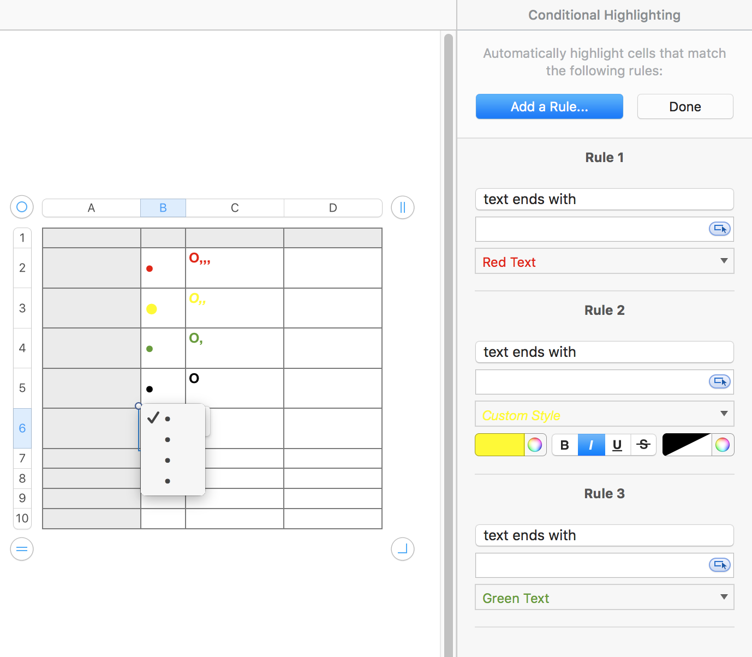Select row 1 header
This screenshot has width=752, height=657.
(x=22, y=238)
